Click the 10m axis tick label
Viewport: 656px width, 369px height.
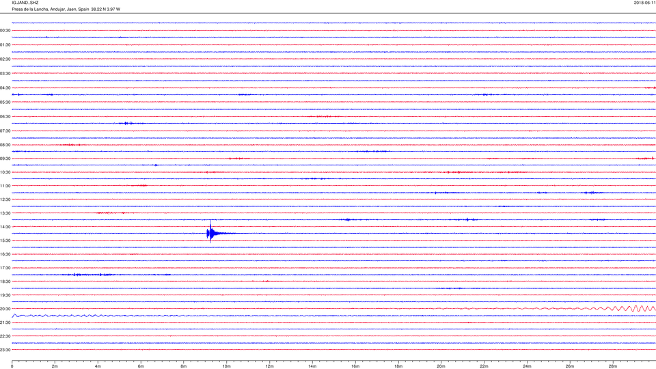point(226,366)
